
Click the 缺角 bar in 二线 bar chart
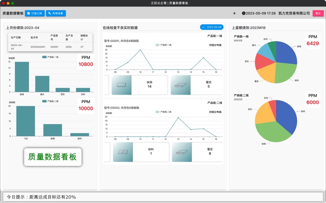pos(53,130)
